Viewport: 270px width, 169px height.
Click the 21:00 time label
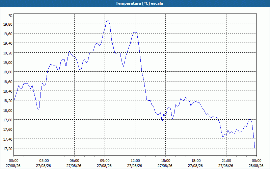[226, 161]
